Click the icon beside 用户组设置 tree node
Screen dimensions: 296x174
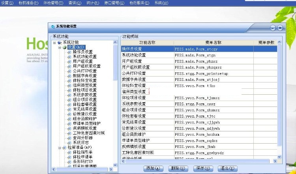[69, 62]
